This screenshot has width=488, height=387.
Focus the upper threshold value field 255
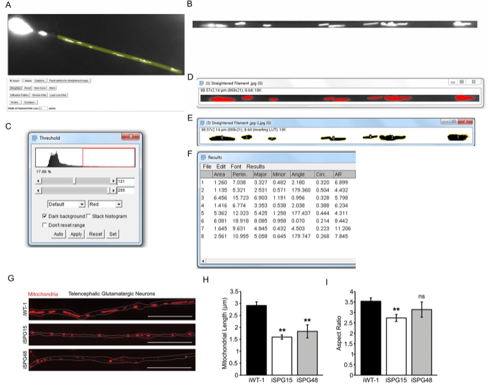[x=126, y=190]
